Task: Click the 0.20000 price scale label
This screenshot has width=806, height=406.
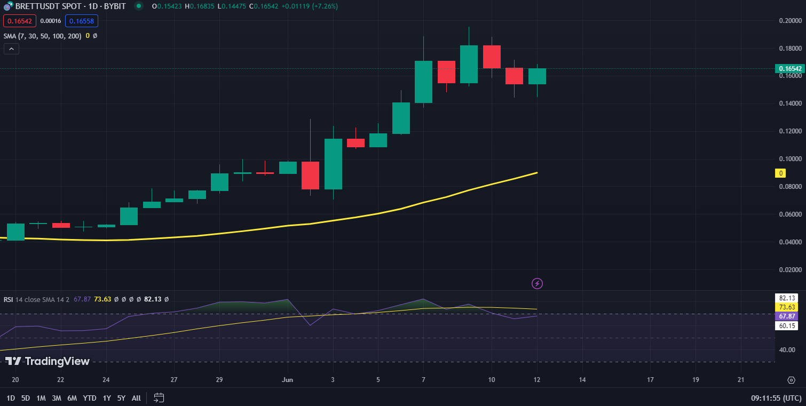Action: click(789, 21)
